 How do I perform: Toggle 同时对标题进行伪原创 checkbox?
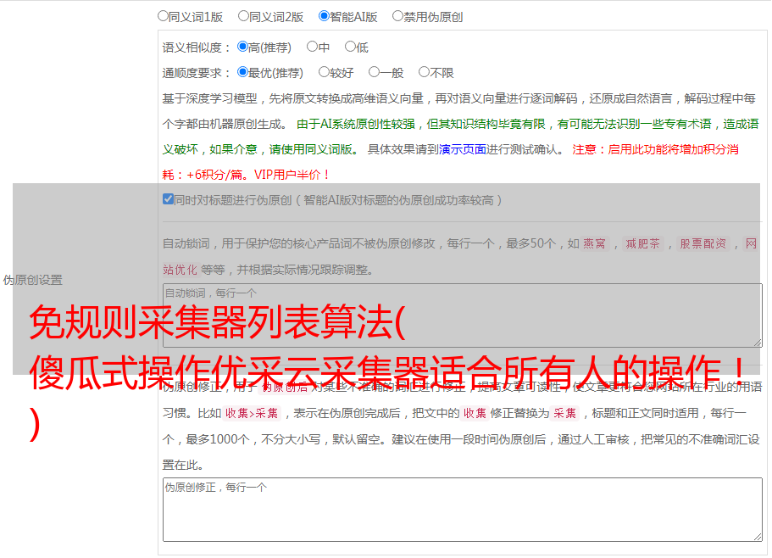[x=168, y=199]
